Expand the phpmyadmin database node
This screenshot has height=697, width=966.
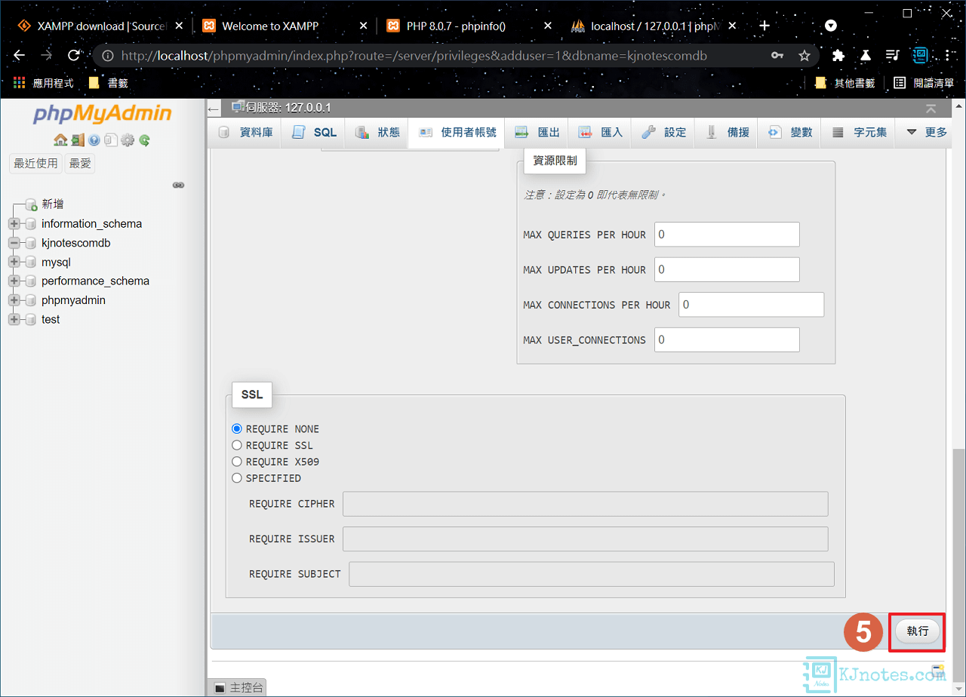[14, 300]
